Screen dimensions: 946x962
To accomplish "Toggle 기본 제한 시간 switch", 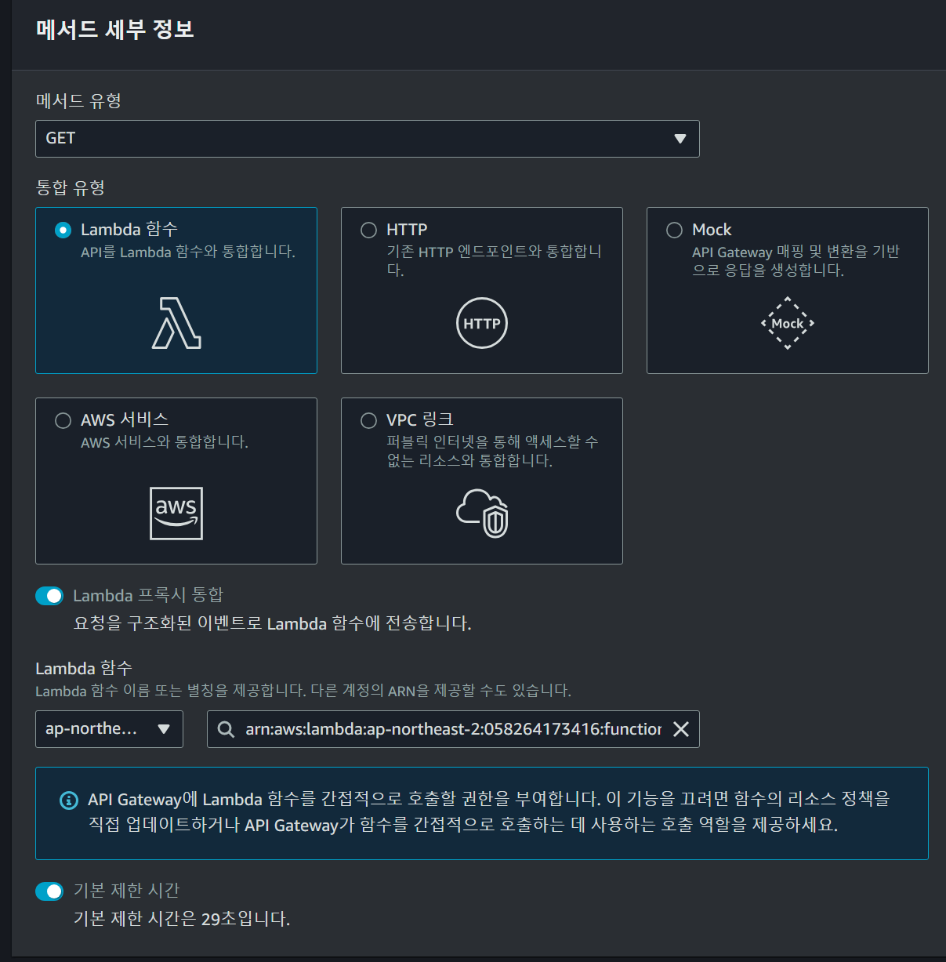I will [x=49, y=891].
